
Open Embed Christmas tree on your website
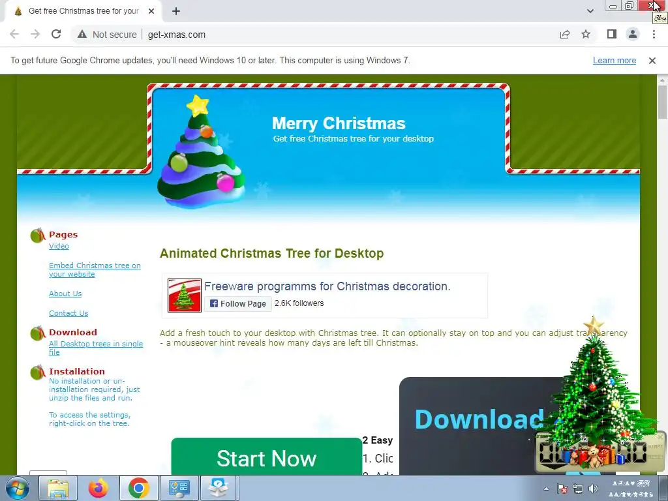click(x=95, y=269)
